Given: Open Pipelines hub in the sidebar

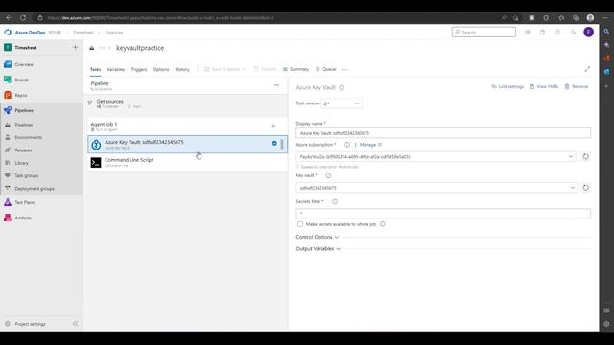Looking at the screenshot, I should pos(24,111).
